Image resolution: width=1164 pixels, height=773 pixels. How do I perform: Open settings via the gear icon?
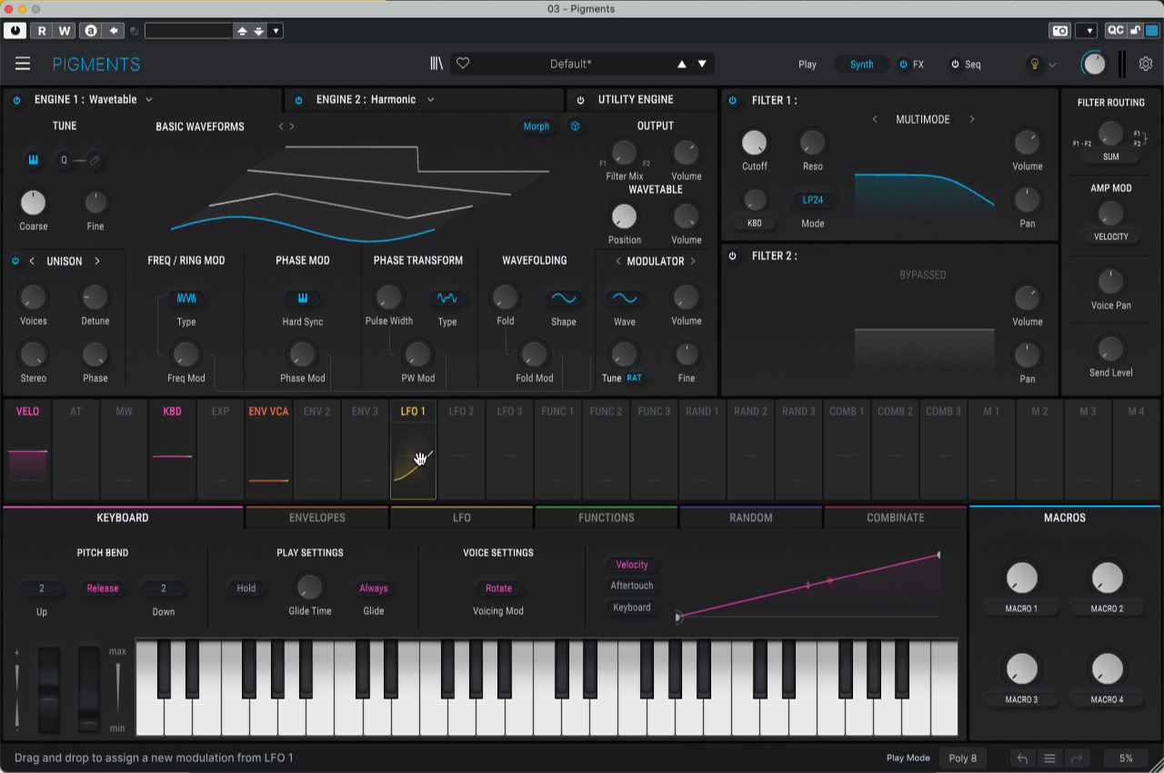(x=1146, y=64)
